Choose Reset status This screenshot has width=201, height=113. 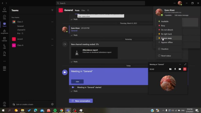point(169,56)
